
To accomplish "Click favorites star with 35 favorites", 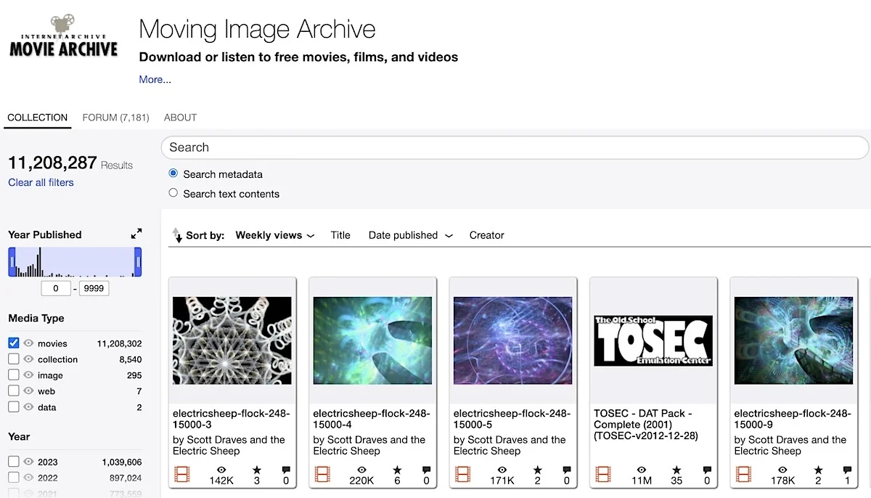I will click(677, 470).
